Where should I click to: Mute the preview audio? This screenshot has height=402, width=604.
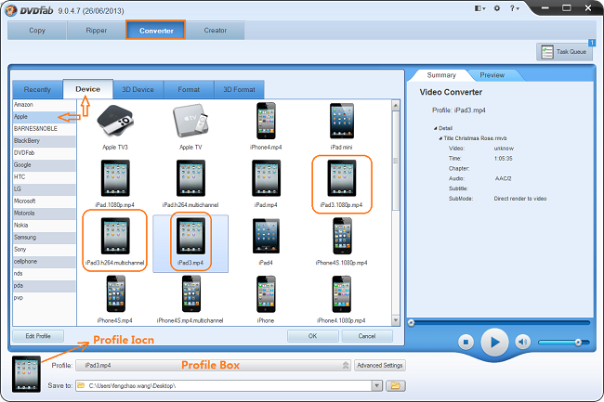pyautogui.click(x=523, y=342)
